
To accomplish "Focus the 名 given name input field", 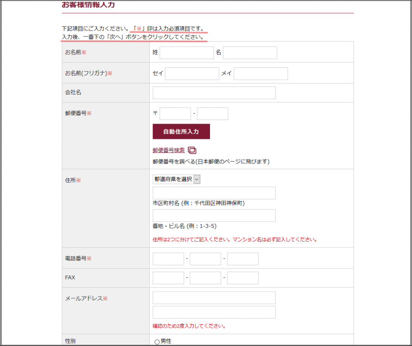I will click(250, 53).
